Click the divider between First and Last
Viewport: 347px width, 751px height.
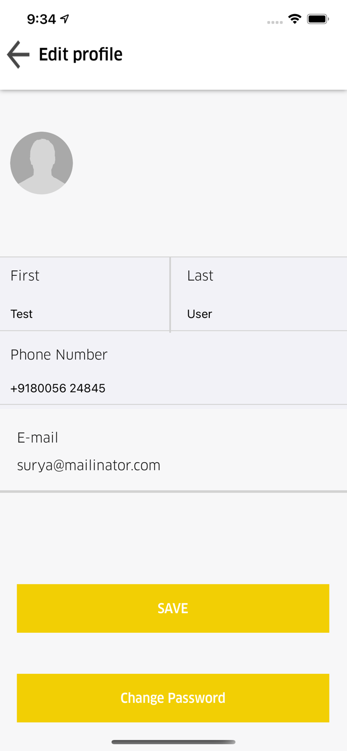click(x=170, y=294)
